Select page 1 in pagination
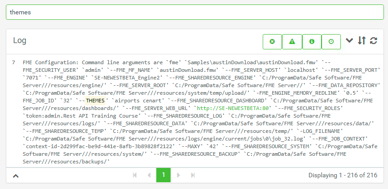Viewport: 388px width, 189px height. (x=163, y=175)
